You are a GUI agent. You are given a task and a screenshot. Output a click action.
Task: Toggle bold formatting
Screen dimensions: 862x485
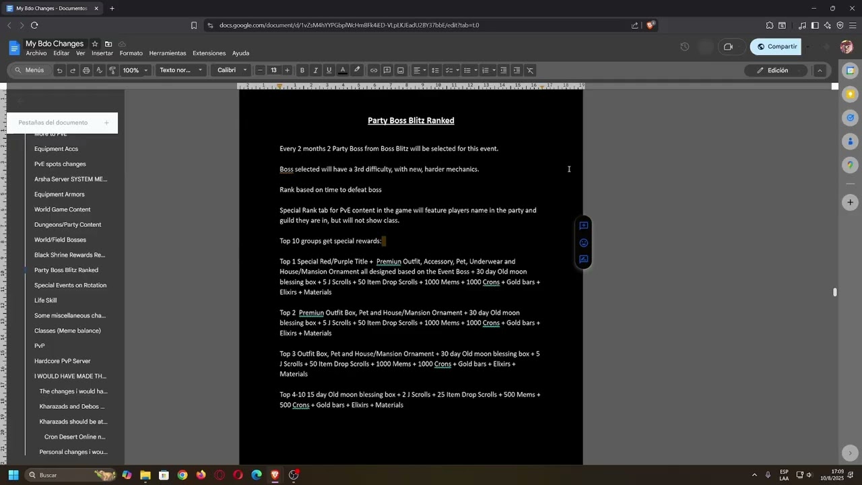(x=302, y=70)
